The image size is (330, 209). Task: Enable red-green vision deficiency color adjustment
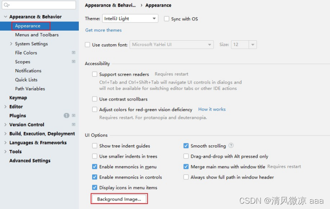pyautogui.click(x=95, y=109)
